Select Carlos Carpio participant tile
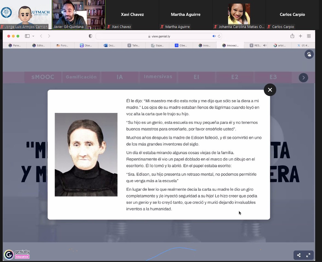Image resolution: width=322 pixels, height=262 pixels. 292,15
